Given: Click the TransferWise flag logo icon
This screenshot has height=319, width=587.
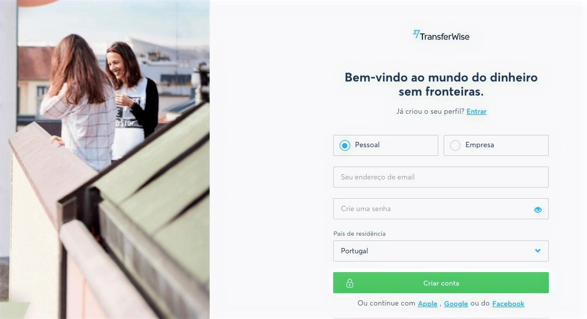Looking at the screenshot, I should (416, 35).
